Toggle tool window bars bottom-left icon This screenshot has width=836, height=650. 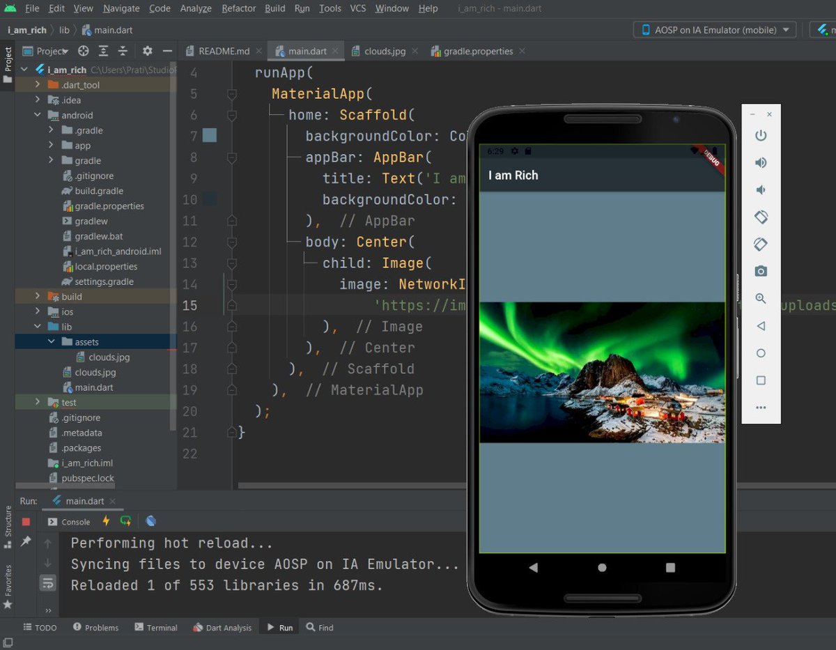tap(7, 643)
